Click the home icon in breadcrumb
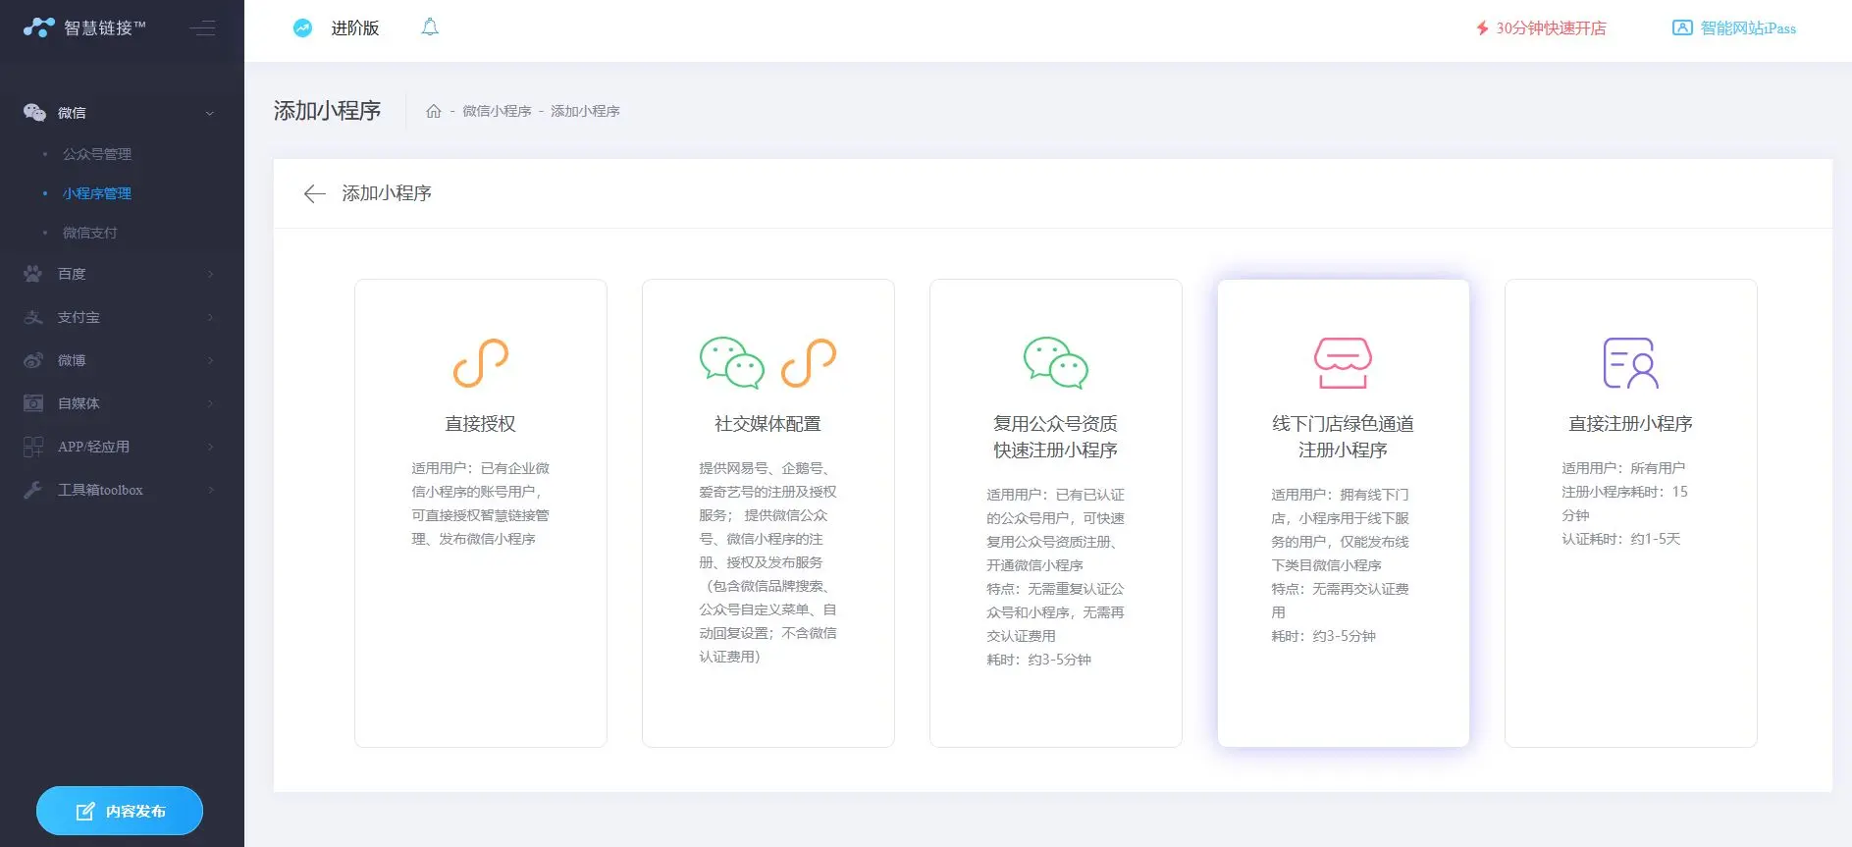 (433, 111)
